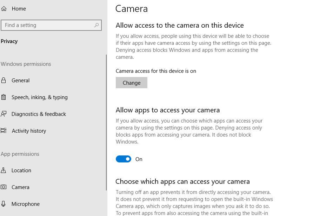Viewport: 313px width, 216px height.
Task: Open Speech, inking, & typing settings
Action: pos(40,97)
